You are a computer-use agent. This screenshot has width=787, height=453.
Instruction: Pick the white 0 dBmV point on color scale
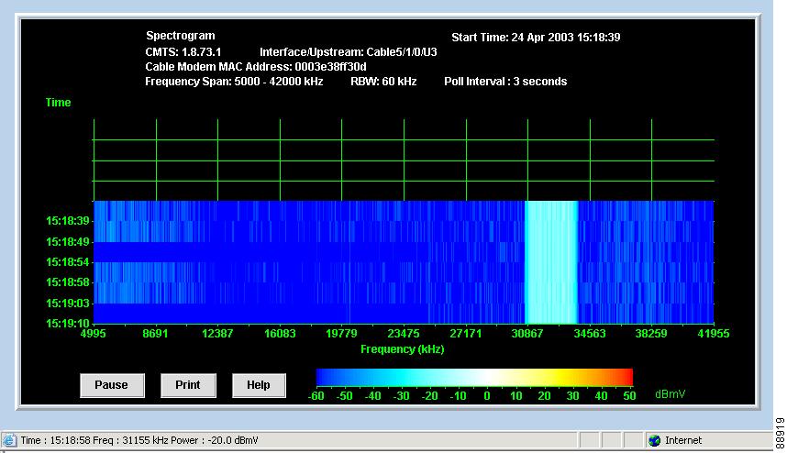(x=486, y=377)
